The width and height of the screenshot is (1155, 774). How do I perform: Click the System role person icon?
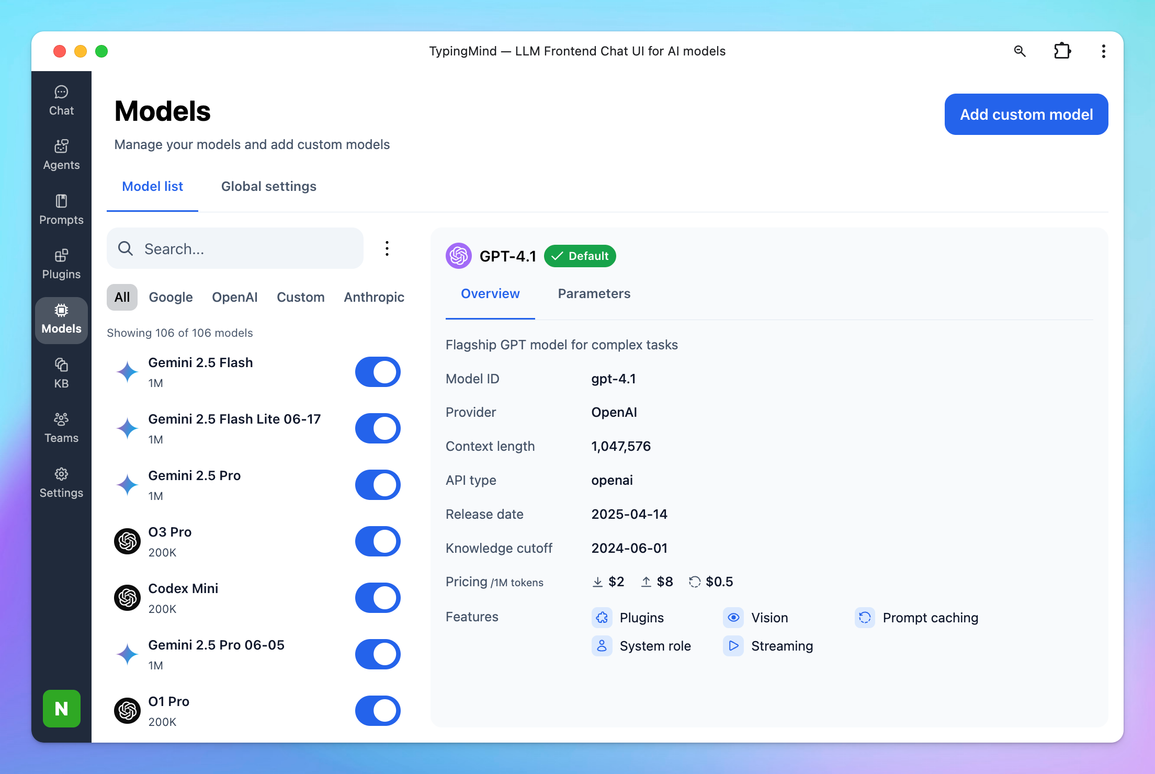[x=602, y=646]
